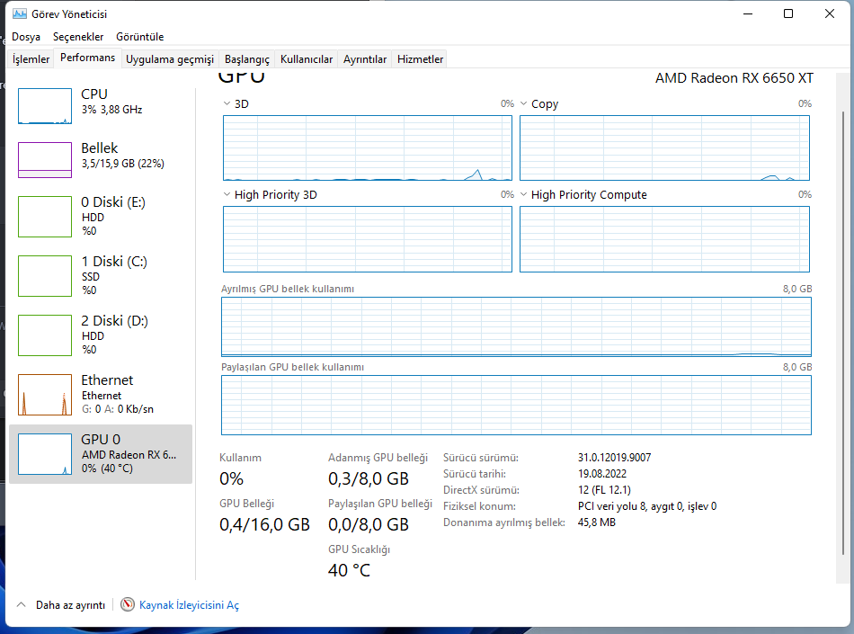Screen dimensions: 854x634
Task: Maximize the Görev Yöneticisi window
Action: pos(788,13)
